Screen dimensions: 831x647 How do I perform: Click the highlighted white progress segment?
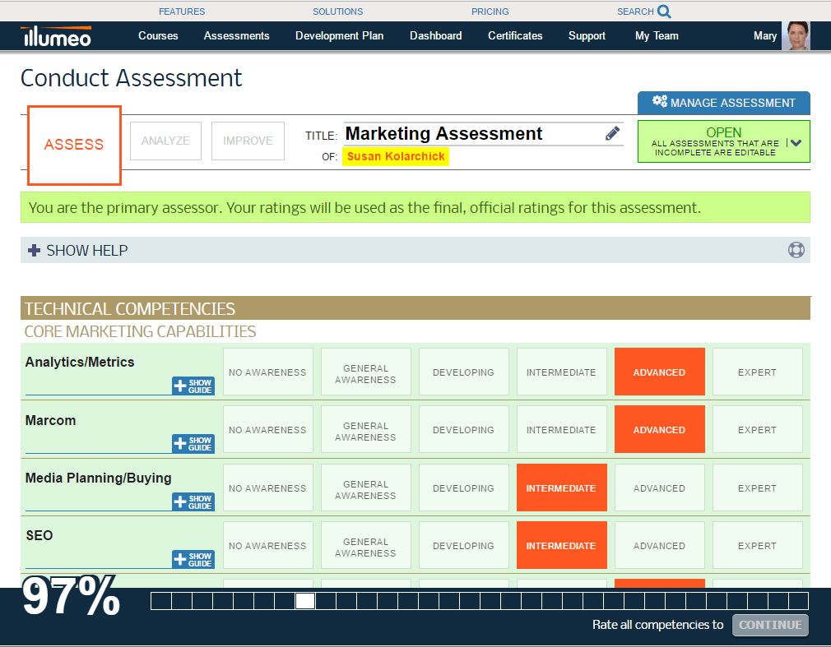305,601
